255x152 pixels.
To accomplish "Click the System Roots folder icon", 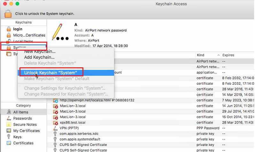I will click(9, 54).
